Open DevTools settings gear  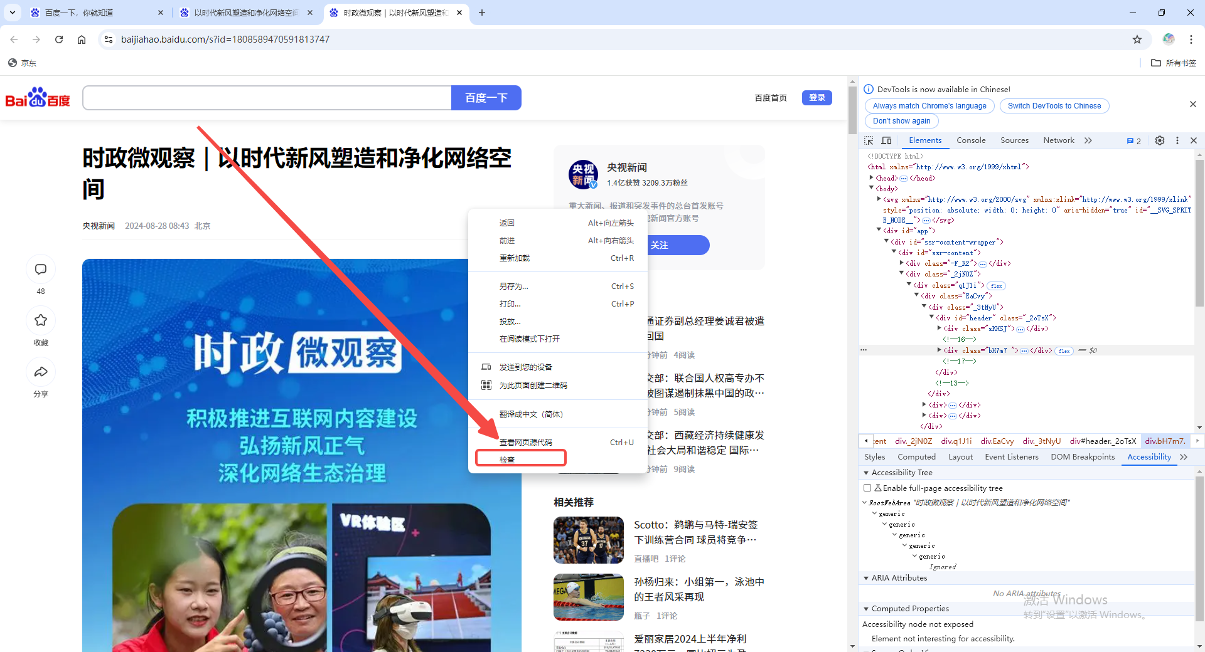(1160, 140)
